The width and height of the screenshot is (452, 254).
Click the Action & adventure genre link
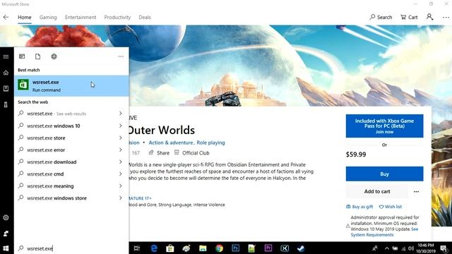click(171, 143)
